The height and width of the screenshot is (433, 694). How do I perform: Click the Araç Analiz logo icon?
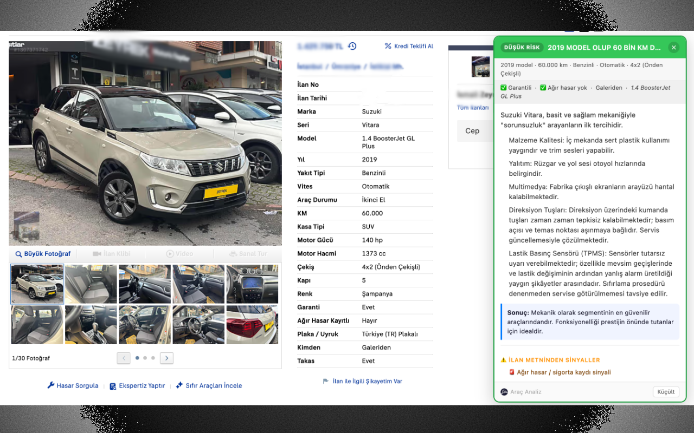(504, 392)
